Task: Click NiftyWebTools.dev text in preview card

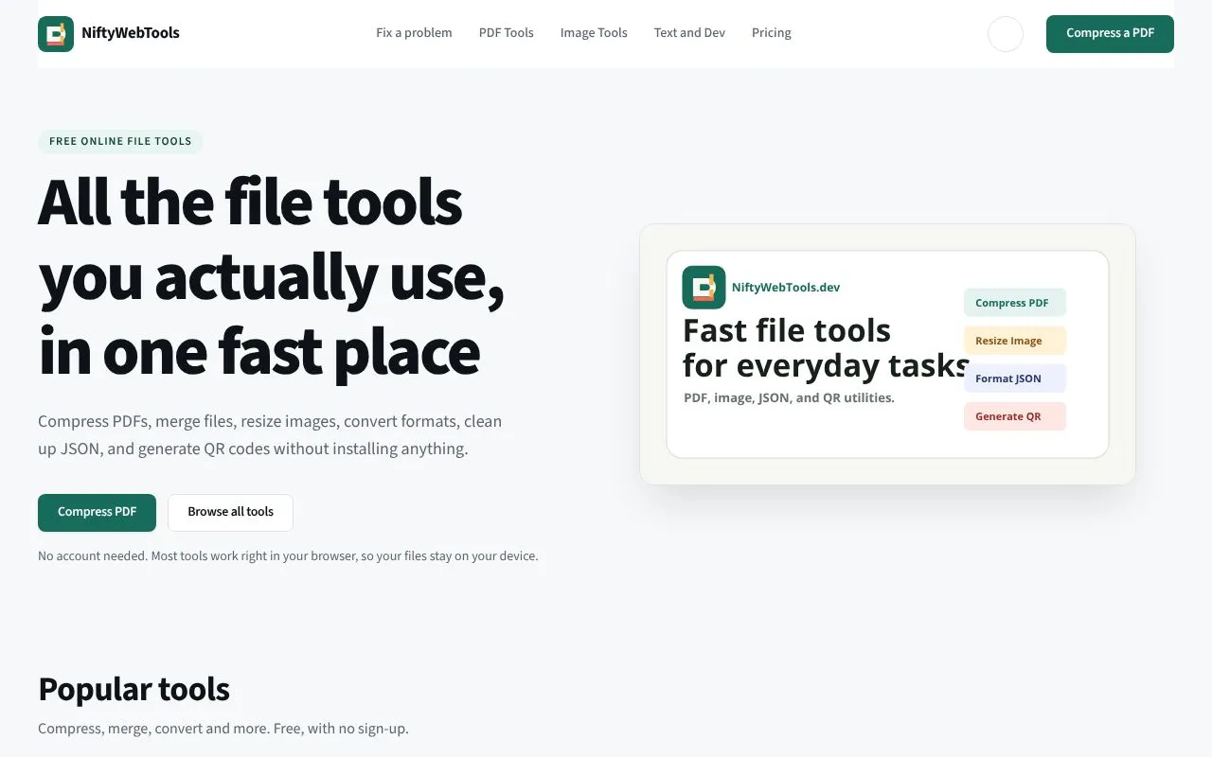Action: pyautogui.click(x=786, y=288)
